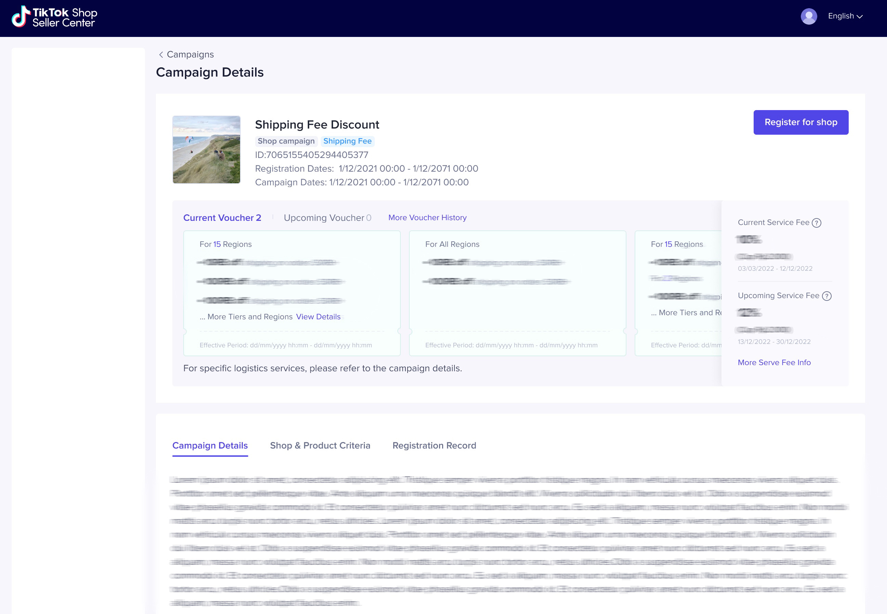Viewport: 887px width, 614px height.
Task: Select the For All Regions voucher card
Action: pos(517,293)
